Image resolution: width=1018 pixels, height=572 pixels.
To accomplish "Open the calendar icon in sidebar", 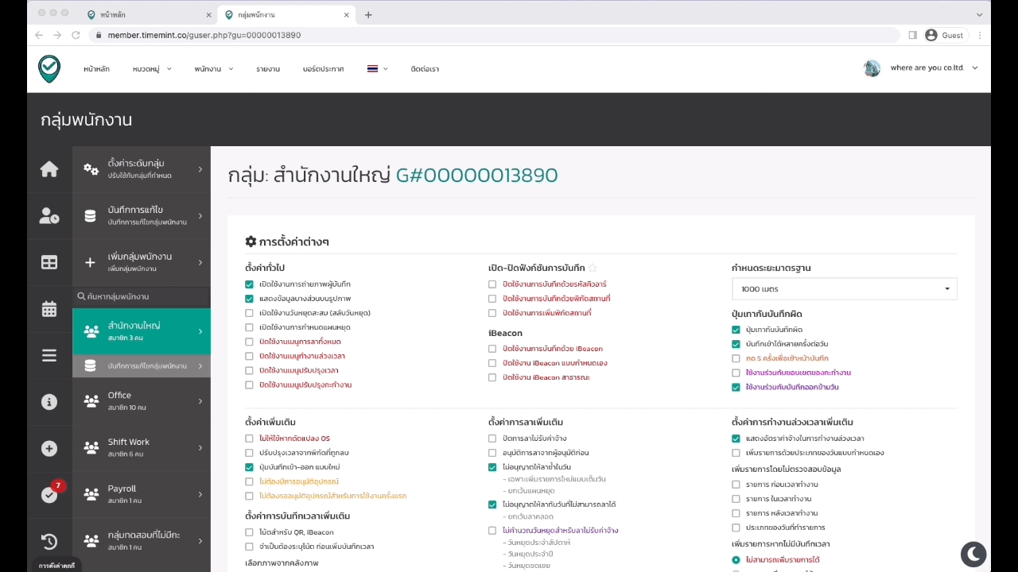I will click(49, 309).
